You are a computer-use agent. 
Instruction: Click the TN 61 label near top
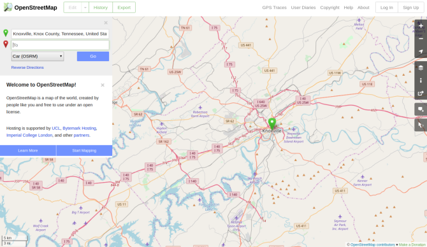(x=185, y=28)
